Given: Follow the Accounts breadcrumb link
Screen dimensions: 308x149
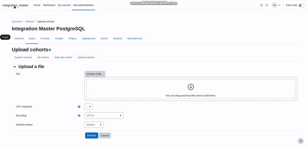Looking at the screenshot, I should 17,22.
